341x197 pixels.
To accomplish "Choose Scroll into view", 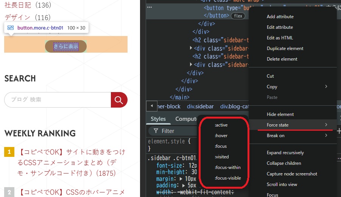I will pyautogui.click(x=282, y=184).
